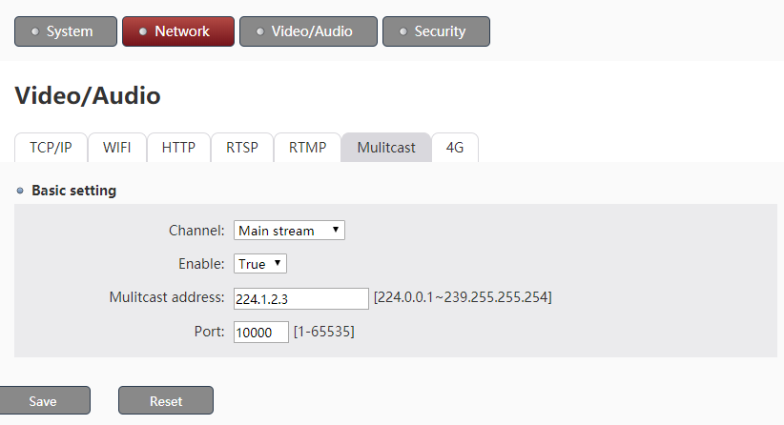Open the Network section
The height and width of the screenshot is (425, 784).
point(178,31)
